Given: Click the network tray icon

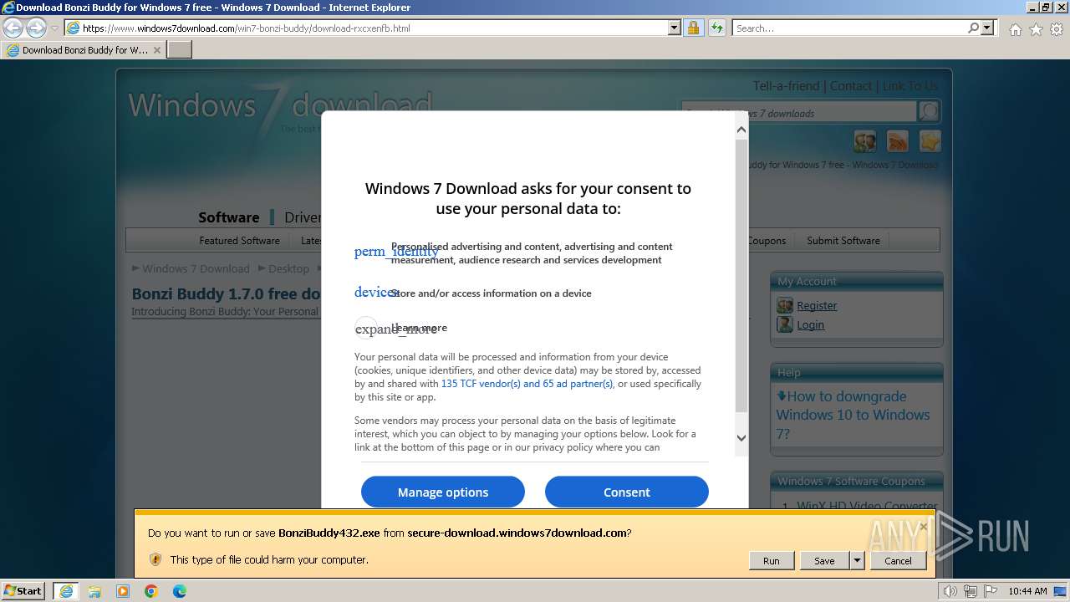Looking at the screenshot, I should [971, 591].
